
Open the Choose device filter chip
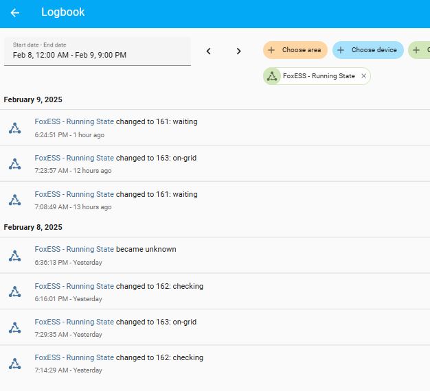pyautogui.click(x=367, y=50)
